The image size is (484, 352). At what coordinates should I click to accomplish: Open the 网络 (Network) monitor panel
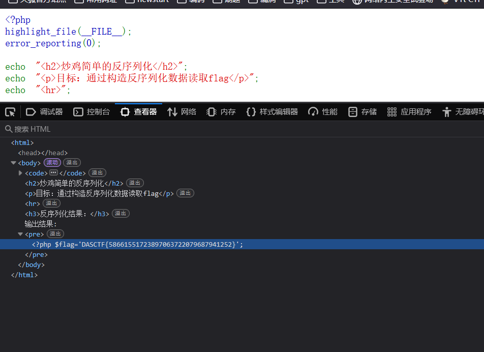(x=181, y=111)
